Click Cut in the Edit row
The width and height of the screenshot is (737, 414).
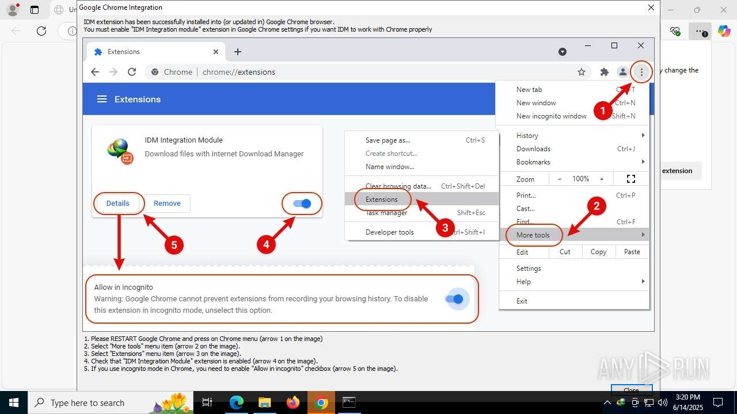click(565, 252)
